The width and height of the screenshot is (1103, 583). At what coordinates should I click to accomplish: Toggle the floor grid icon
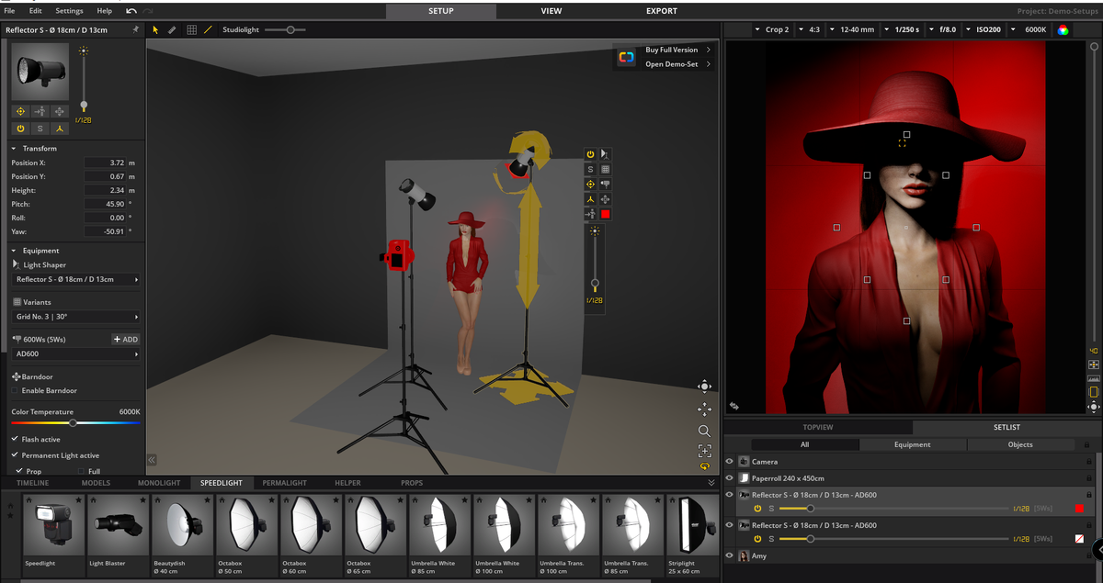tap(191, 29)
